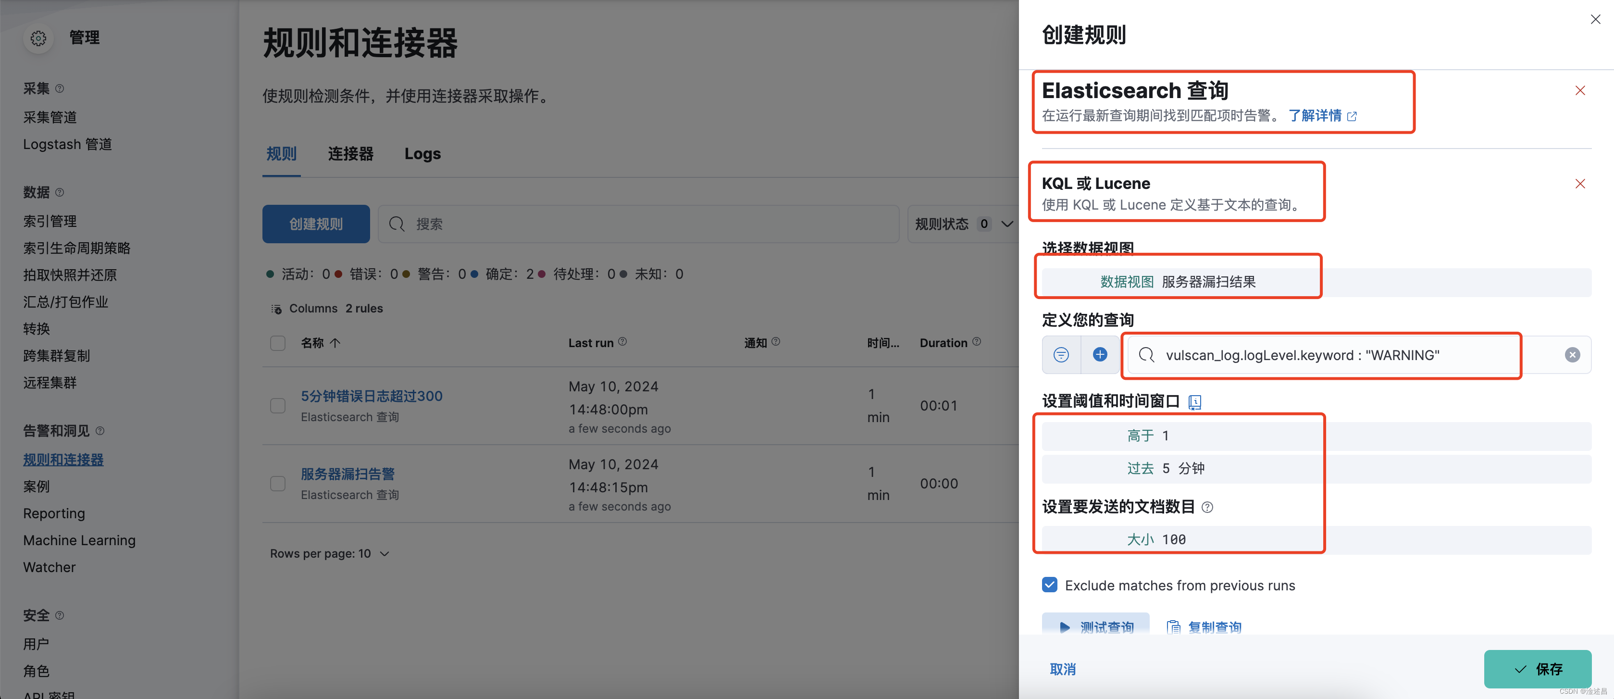This screenshot has width=1614, height=699.
Task: Click the Duration column header
Action: 944,343
